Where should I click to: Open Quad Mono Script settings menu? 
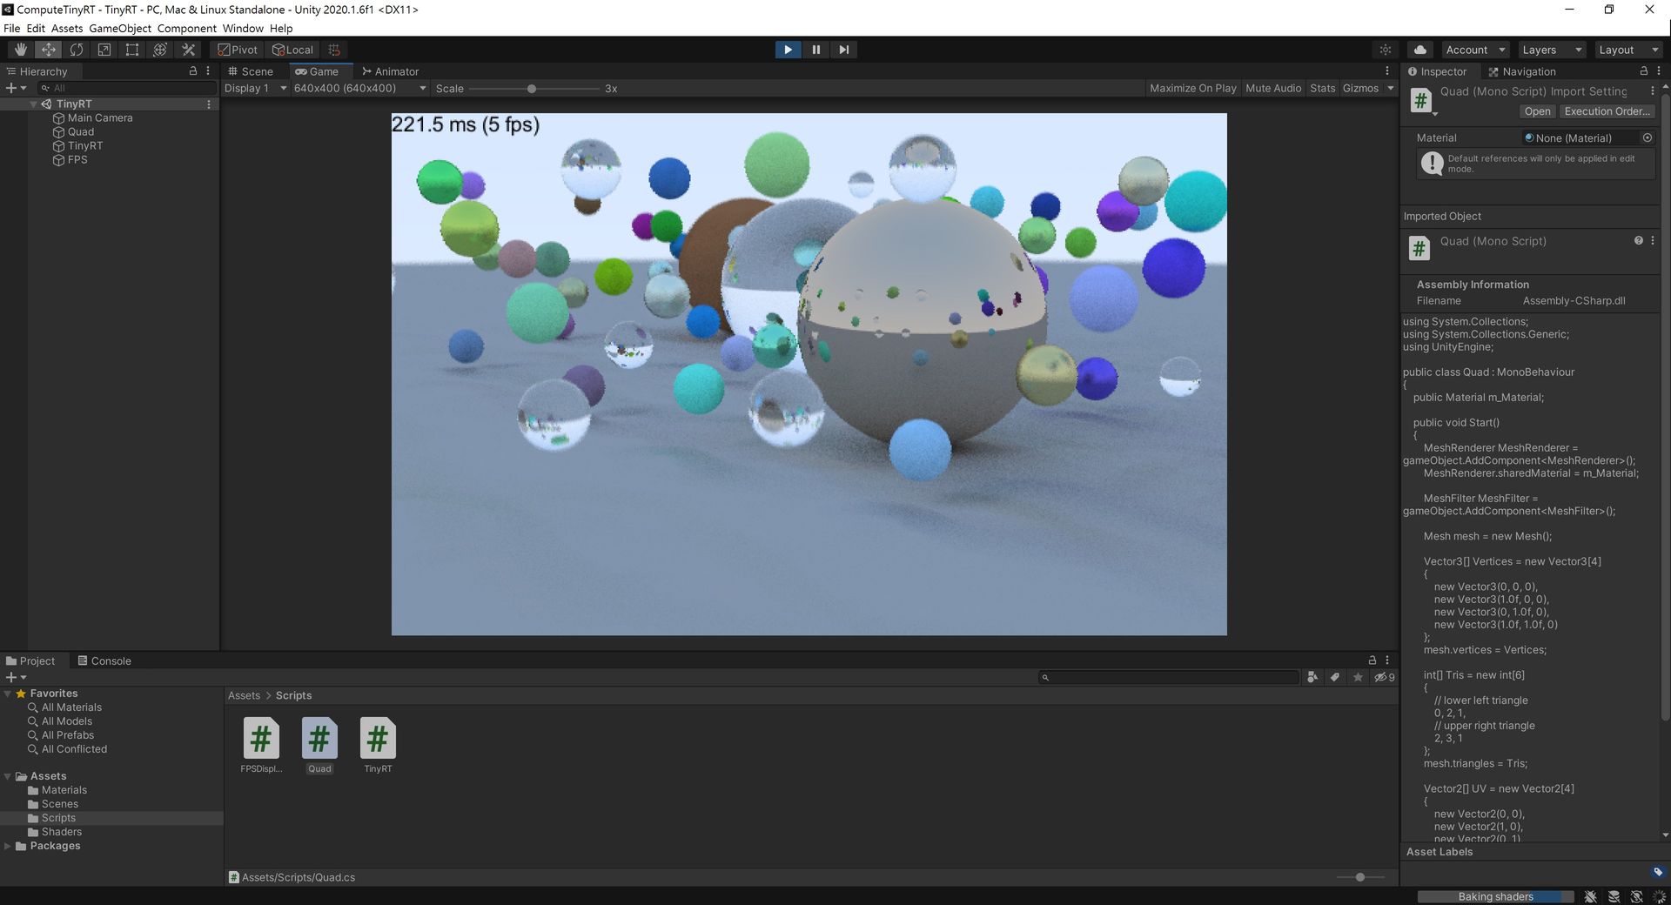tap(1653, 241)
